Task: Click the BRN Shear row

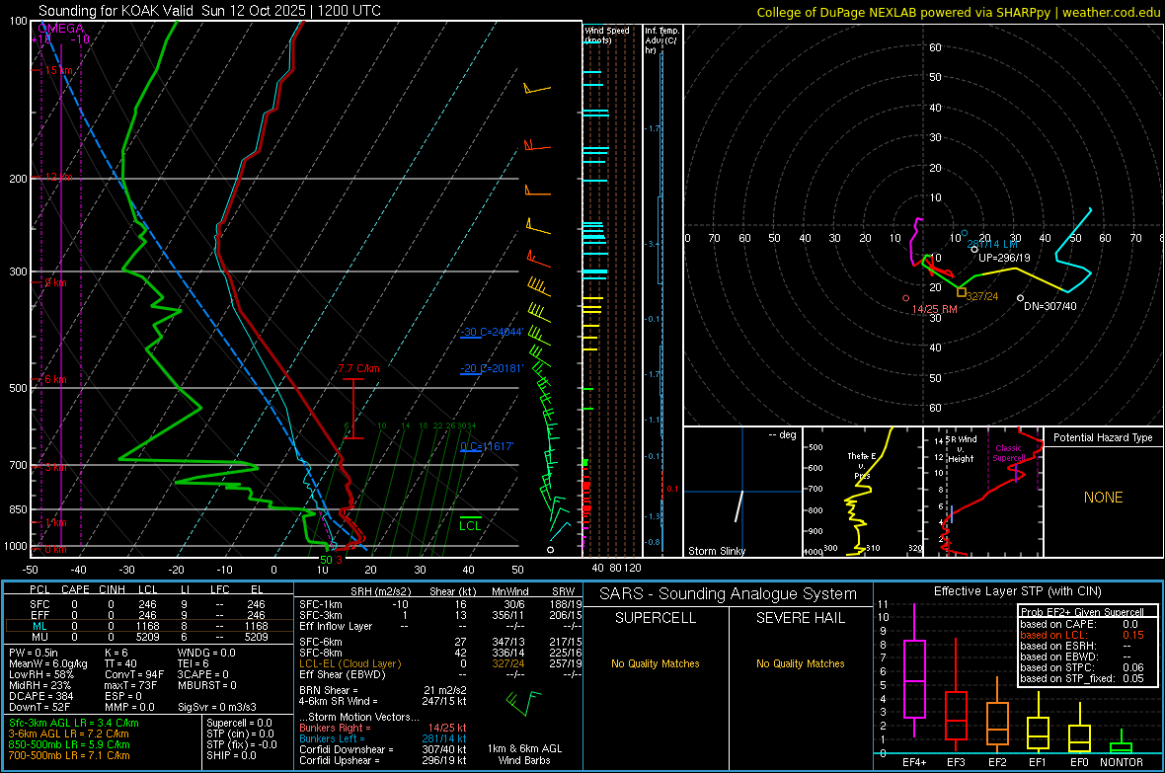Action: (383, 690)
